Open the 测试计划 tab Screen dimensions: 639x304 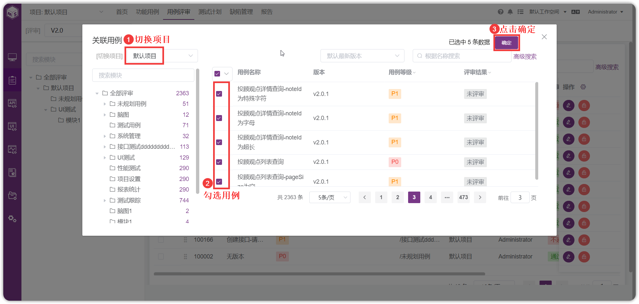point(210,12)
